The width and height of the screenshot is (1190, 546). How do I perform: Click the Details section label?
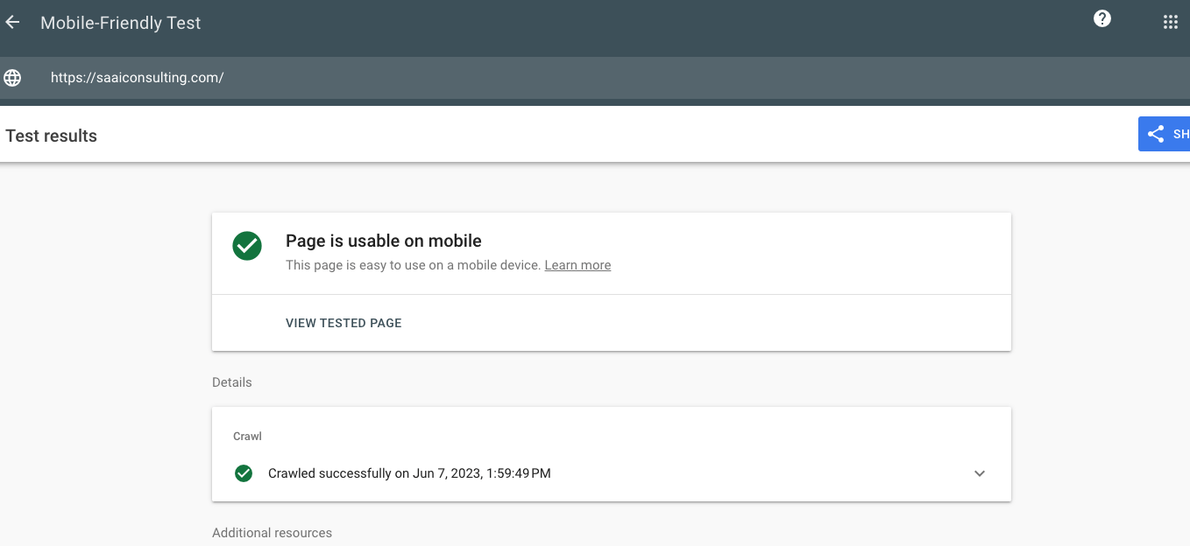tap(232, 382)
